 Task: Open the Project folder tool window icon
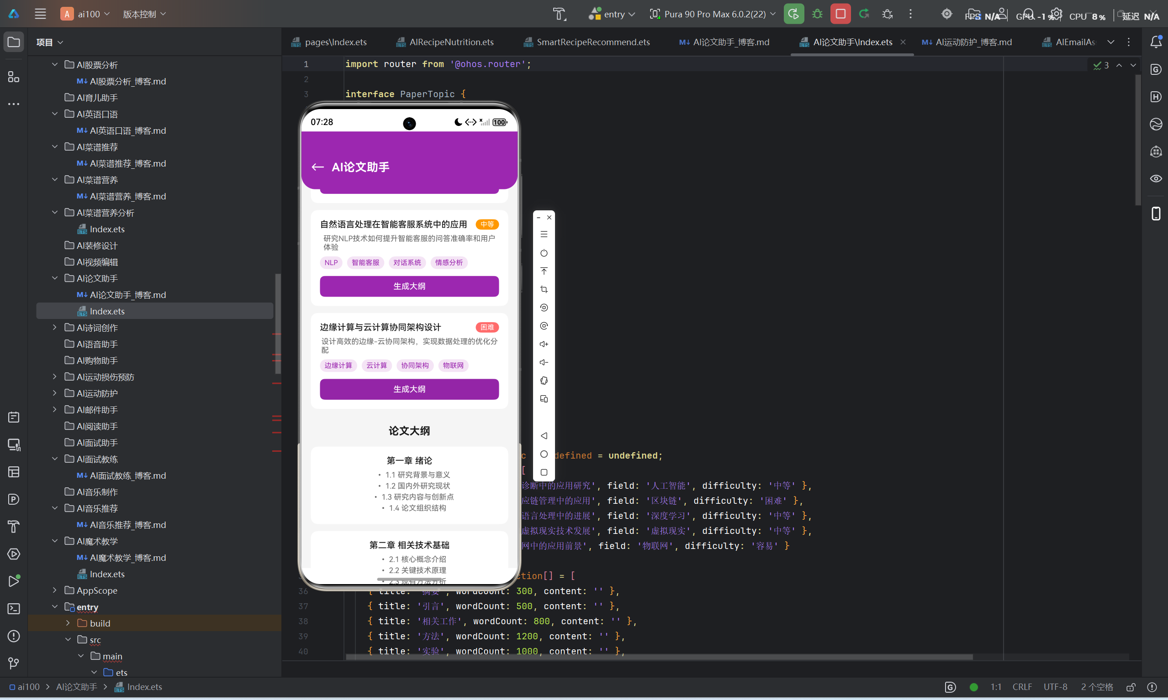14,42
